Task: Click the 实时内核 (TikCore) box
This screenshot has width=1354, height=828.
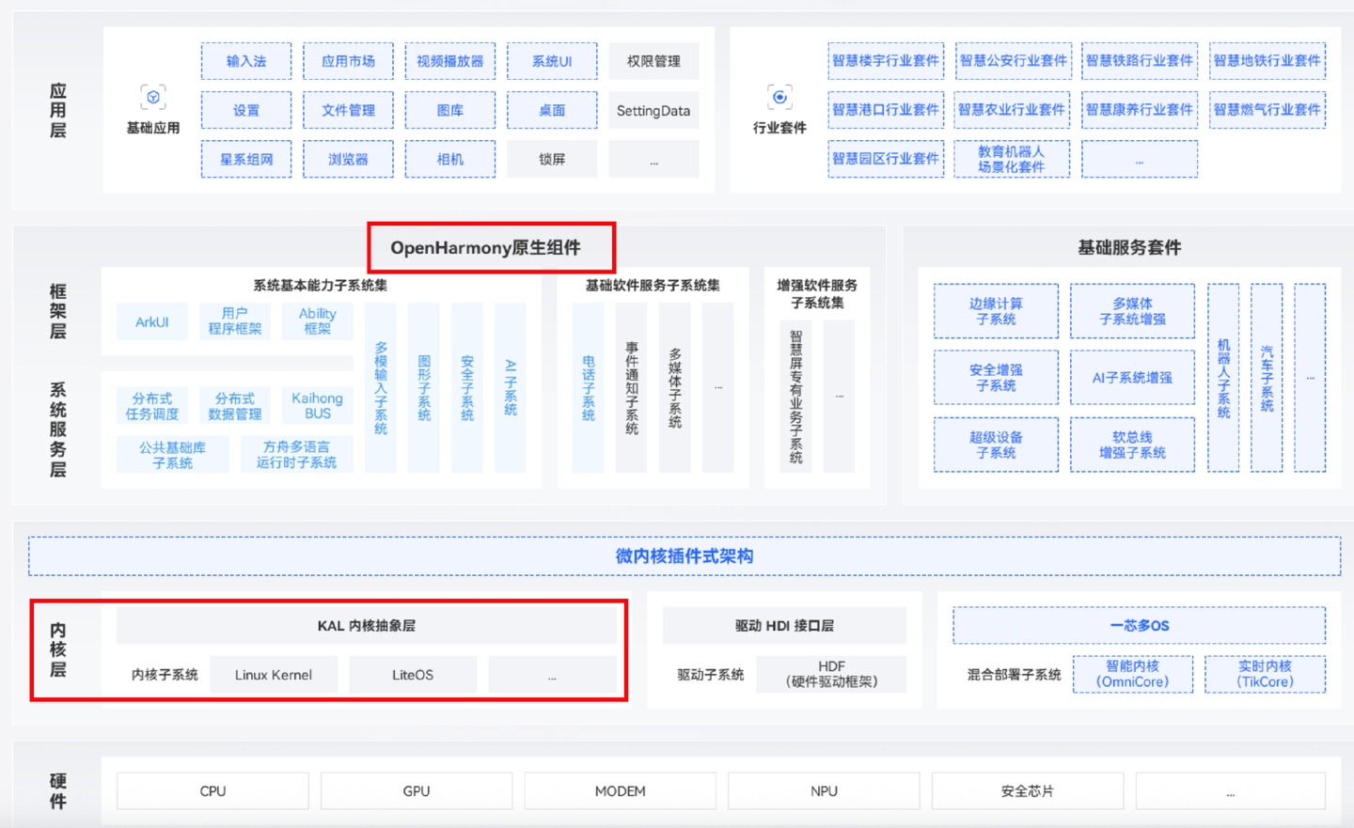Action: [1266, 674]
